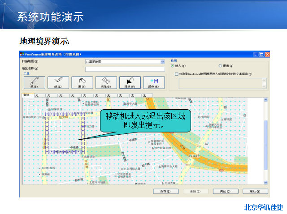Undo last drawing with 撤消 button
The height and width of the screenshot is (214, 287).
tap(130, 82)
